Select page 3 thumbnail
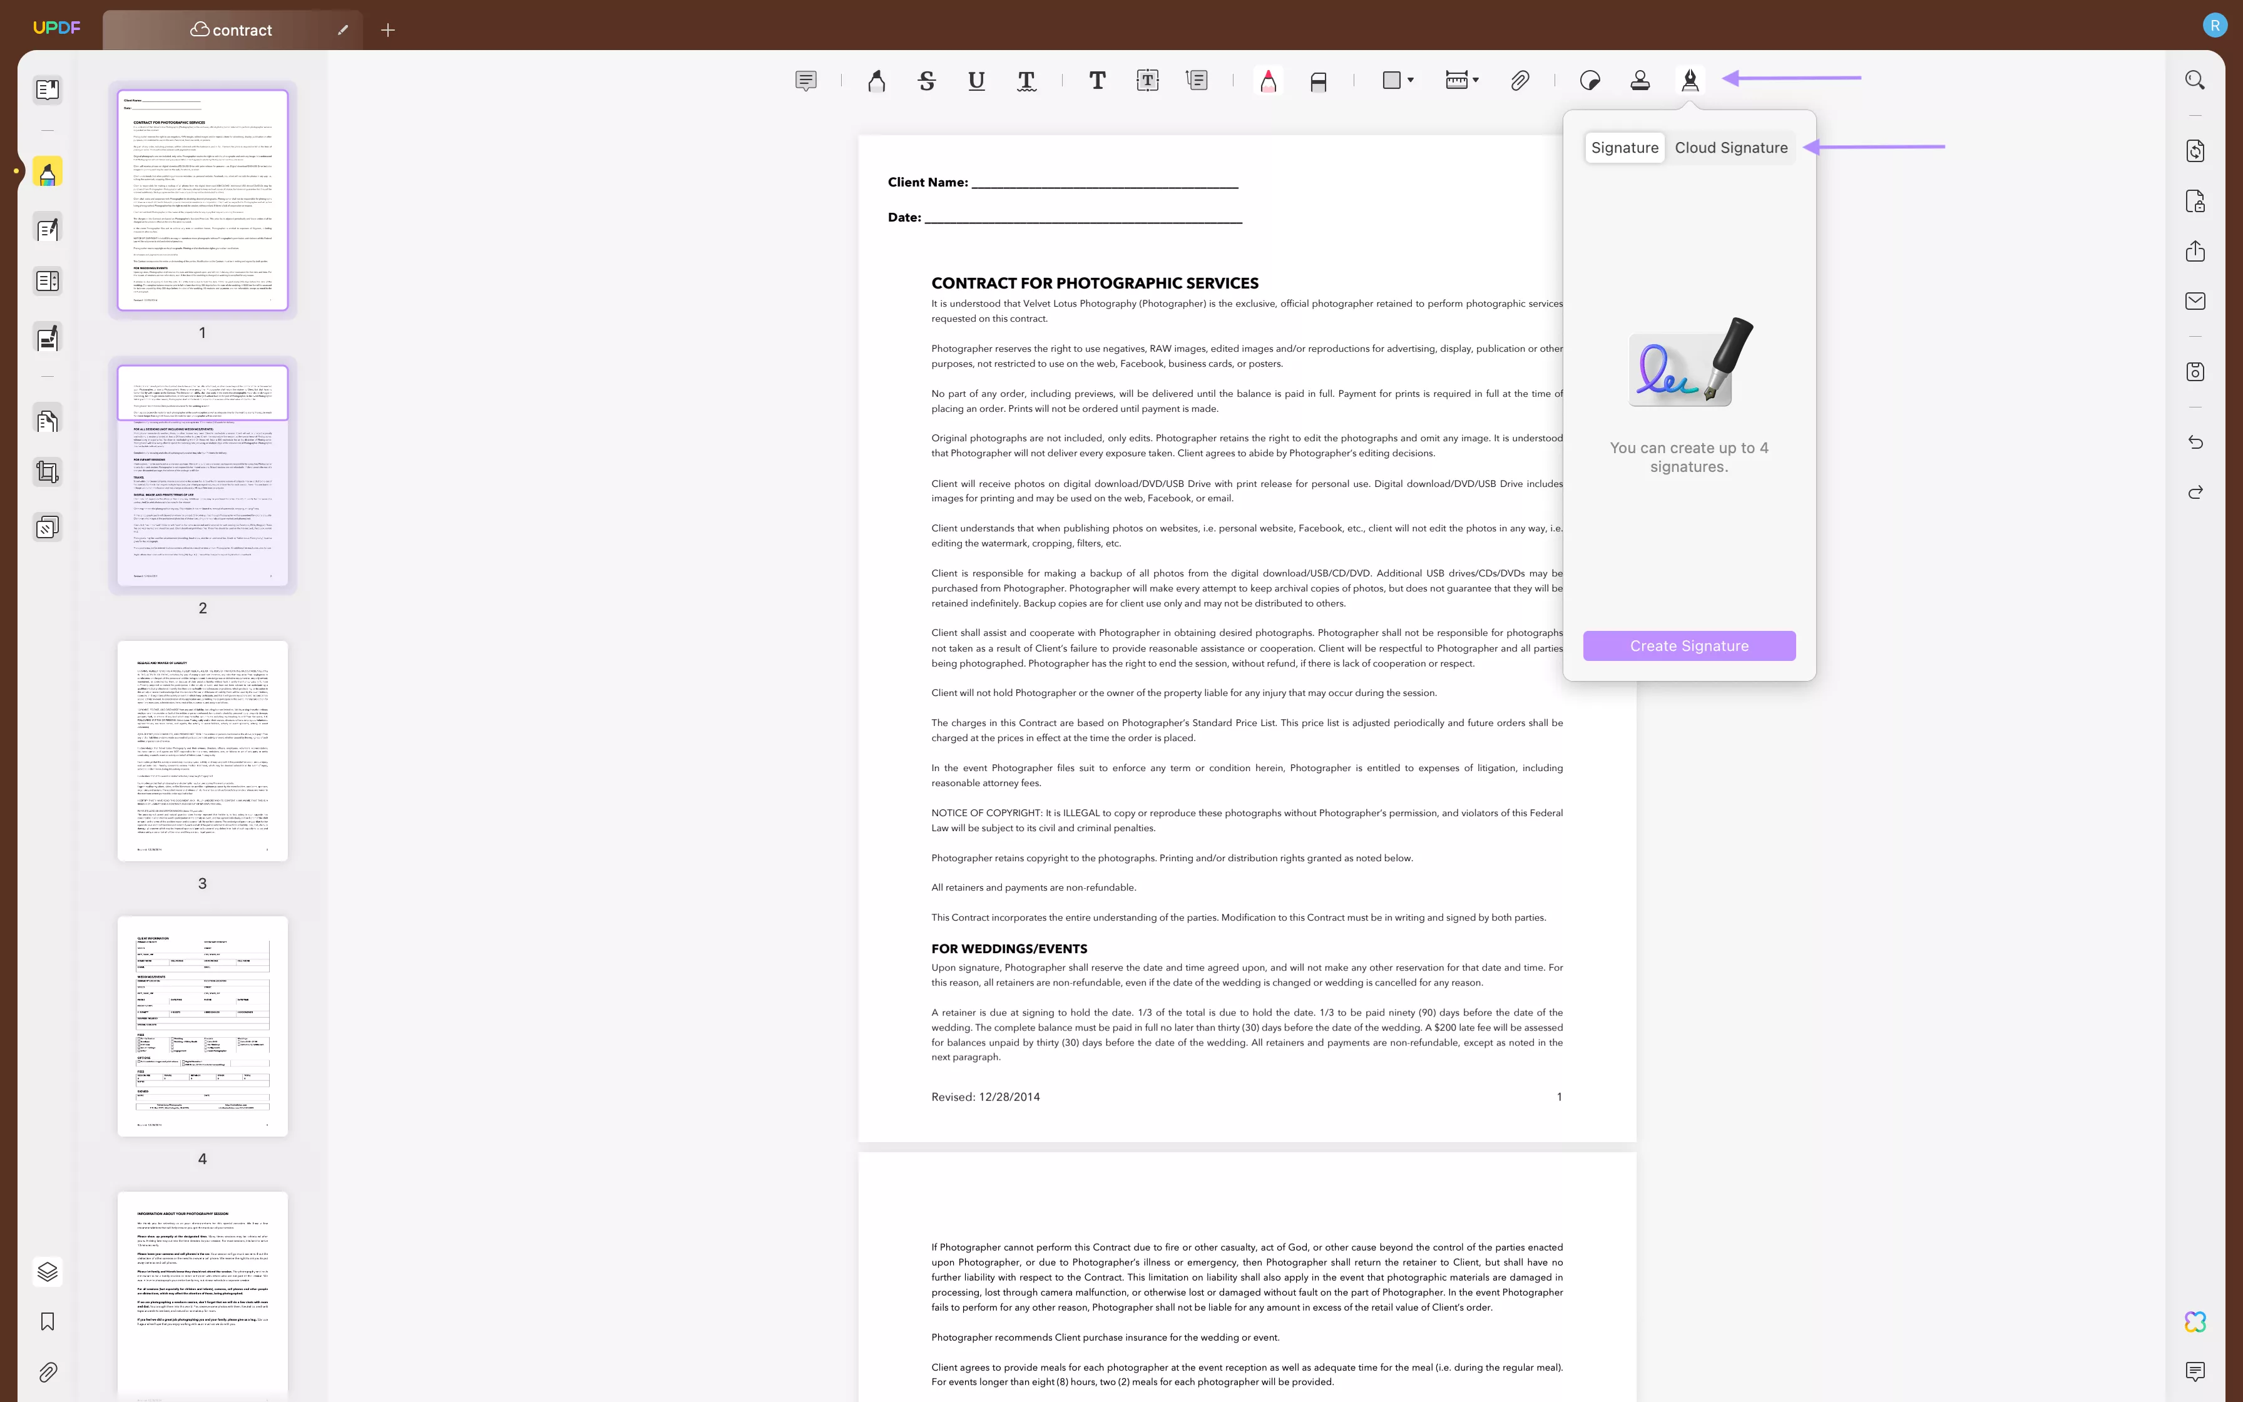The image size is (2243, 1402). click(x=202, y=751)
